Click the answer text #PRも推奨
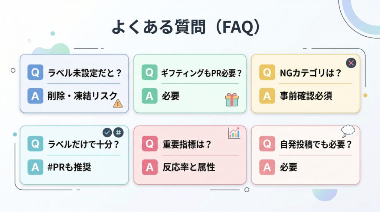Image resolution: width=380 pixels, height=212 pixels. [69, 167]
